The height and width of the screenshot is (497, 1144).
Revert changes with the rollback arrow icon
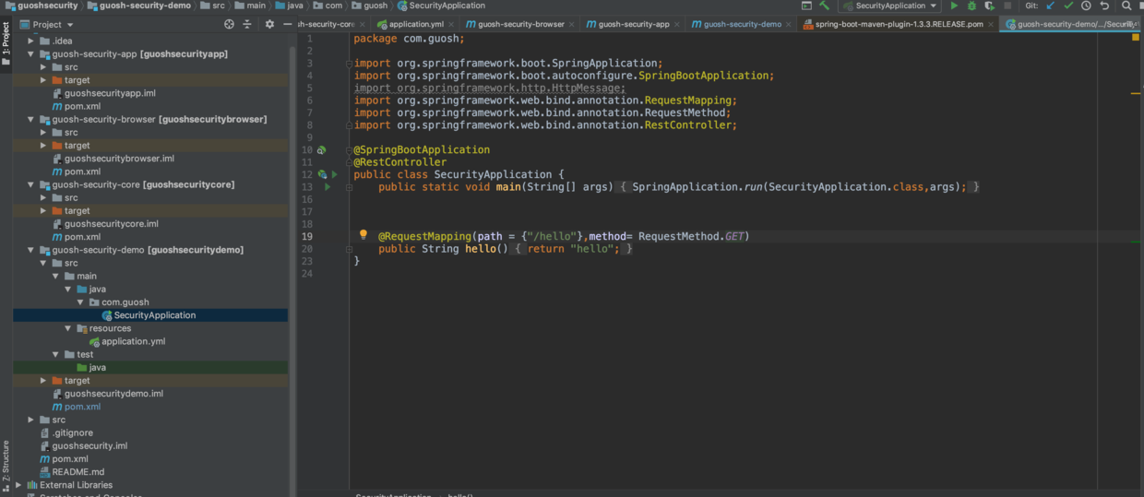(x=1104, y=6)
